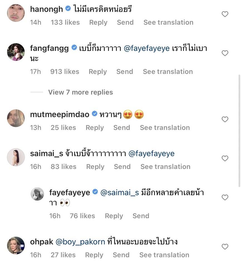The width and height of the screenshot is (242, 268).
Task: Open the ohpak username profile
Action: click(41, 242)
